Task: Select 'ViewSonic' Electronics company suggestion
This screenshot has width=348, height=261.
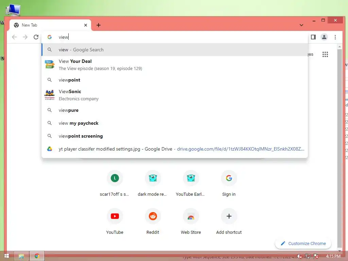Action: pyautogui.click(x=175, y=95)
